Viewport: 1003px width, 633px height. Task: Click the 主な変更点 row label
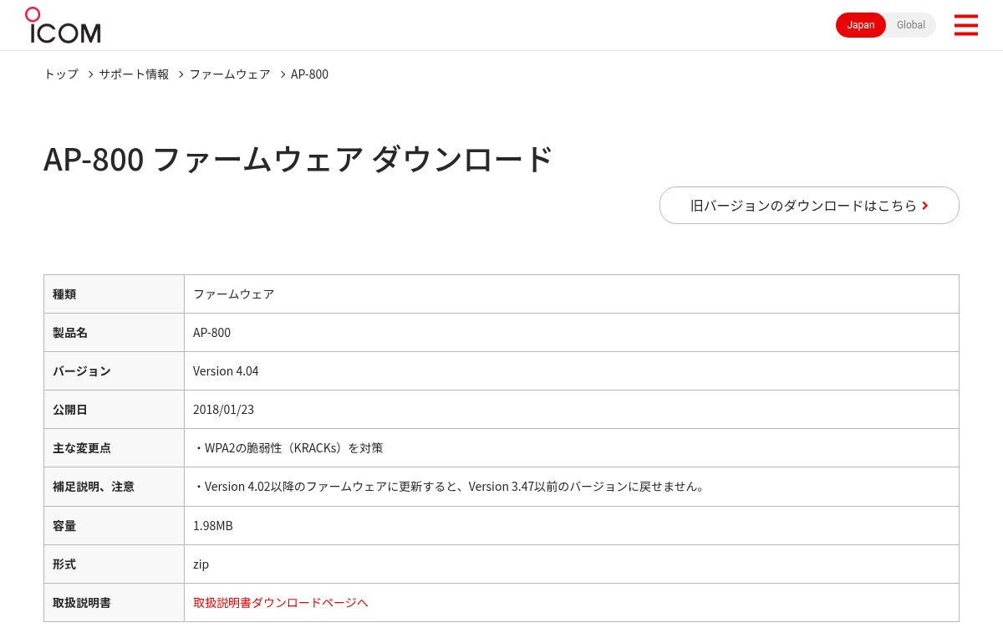point(82,447)
